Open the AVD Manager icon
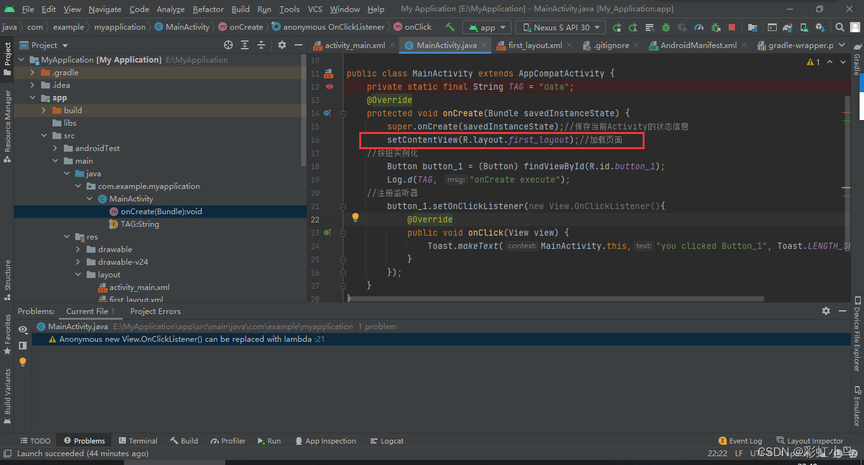Viewport: 864px width, 465px height. pyautogui.click(x=804, y=27)
